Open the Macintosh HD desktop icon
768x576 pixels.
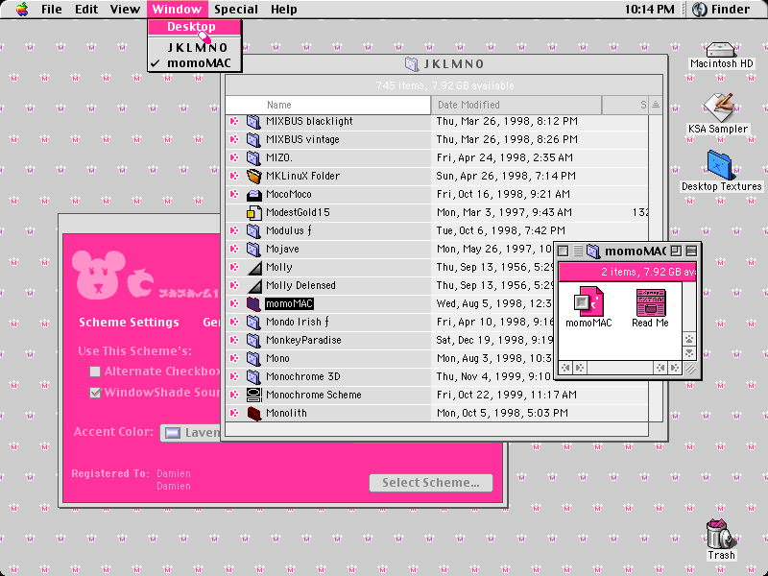click(x=721, y=50)
